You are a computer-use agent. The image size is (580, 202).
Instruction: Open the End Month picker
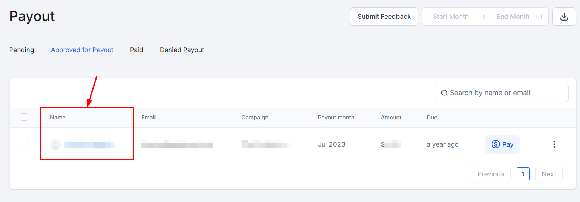click(x=513, y=17)
